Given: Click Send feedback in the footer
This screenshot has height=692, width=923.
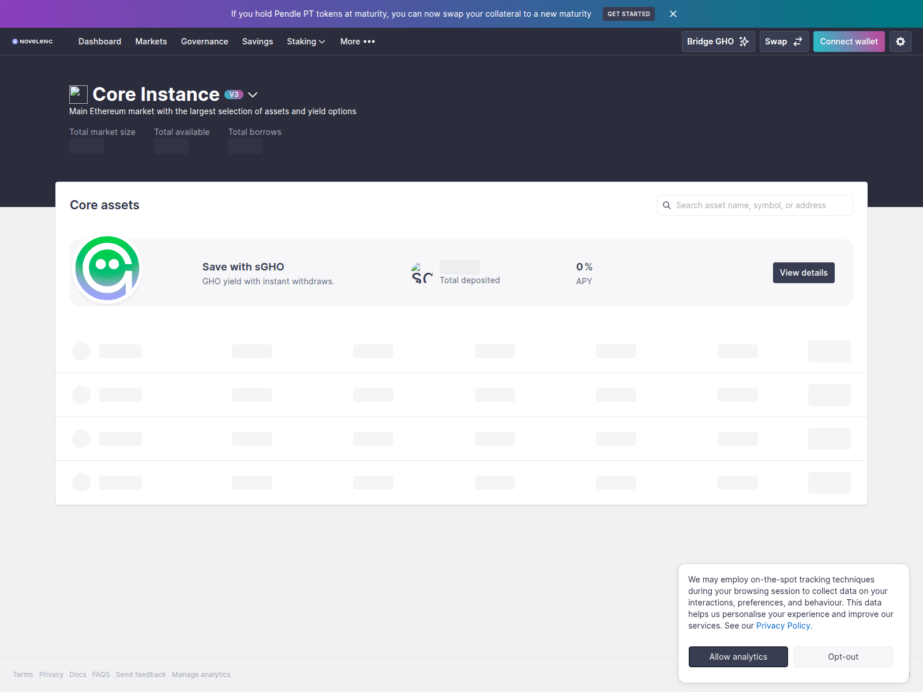Looking at the screenshot, I should pos(141,675).
